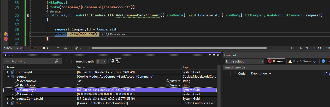This screenshot has width=330, height=107.
Task: Toggle the pinned properties pin icon in Autos
Action: [x=112, y=61]
